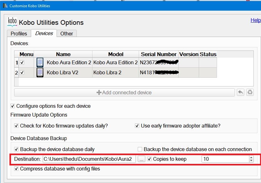Image resolution: width=261 pixels, height=183 pixels.
Task: Toggle menu checkbox for Kobo Libra V2
Action: [x=22, y=72]
